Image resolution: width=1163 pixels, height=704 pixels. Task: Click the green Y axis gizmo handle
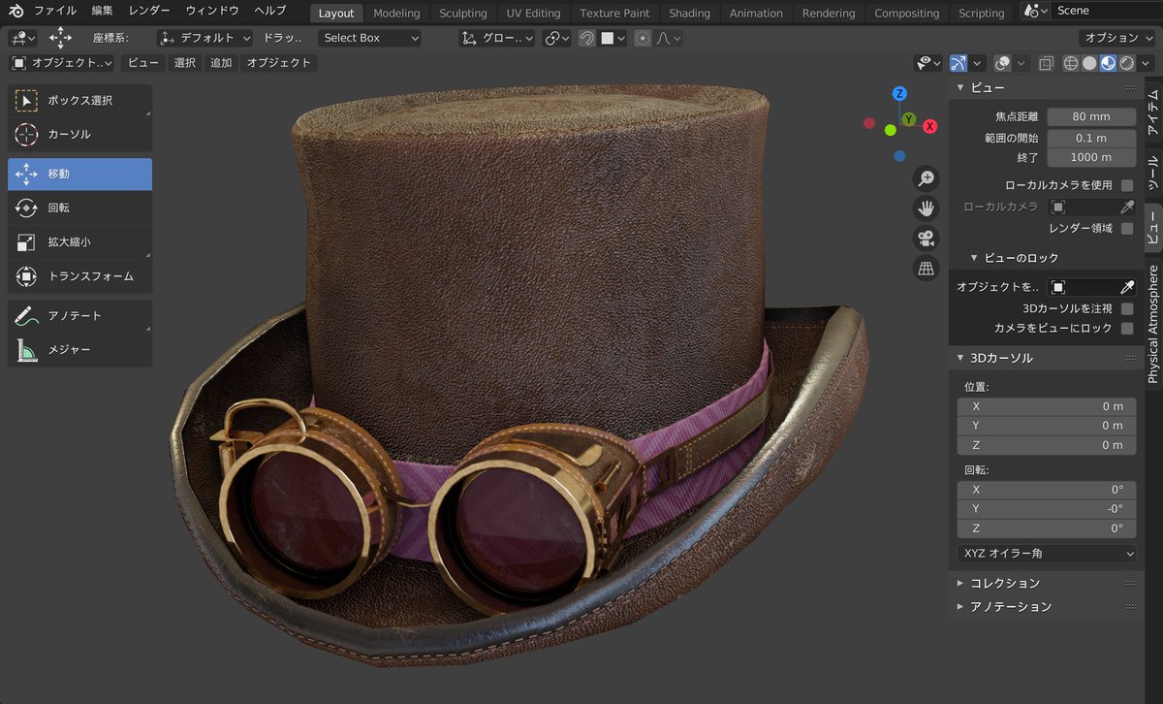click(x=909, y=118)
